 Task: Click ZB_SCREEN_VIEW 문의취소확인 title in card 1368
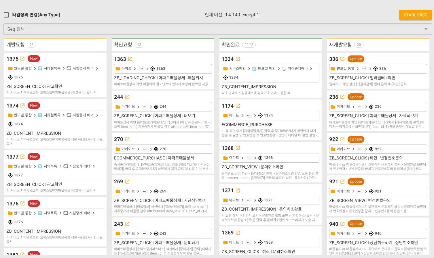(252, 167)
